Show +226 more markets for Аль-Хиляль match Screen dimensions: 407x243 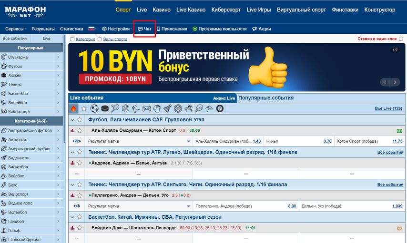(x=77, y=141)
